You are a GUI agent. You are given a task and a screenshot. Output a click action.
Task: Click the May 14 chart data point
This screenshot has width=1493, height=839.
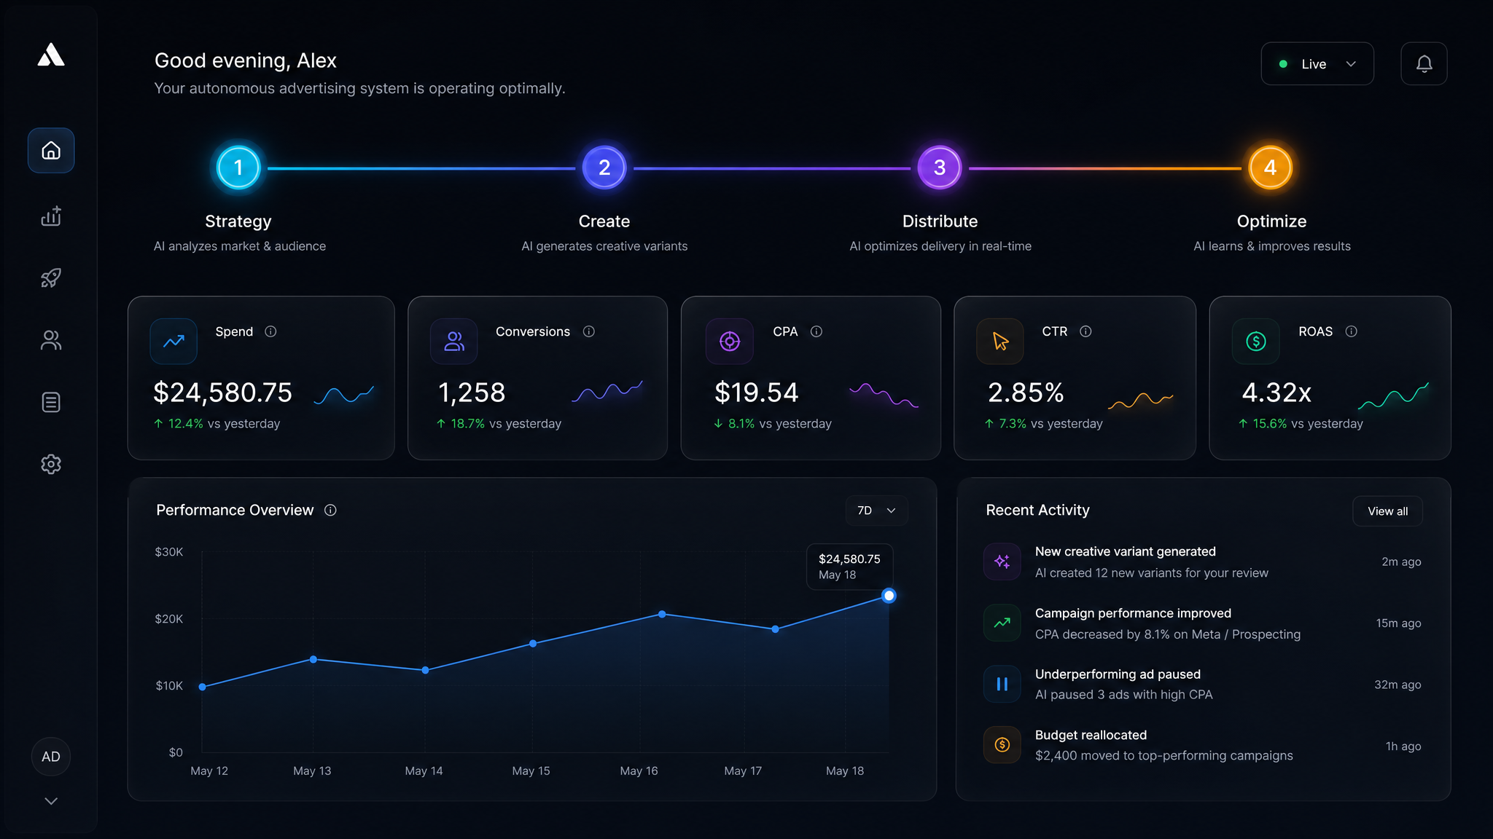click(426, 670)
